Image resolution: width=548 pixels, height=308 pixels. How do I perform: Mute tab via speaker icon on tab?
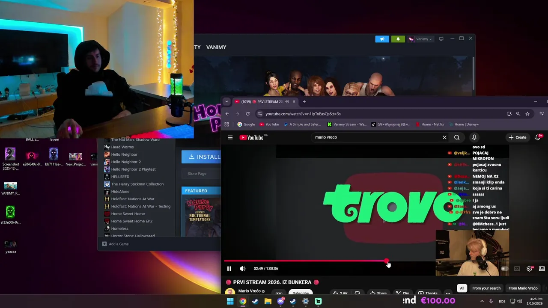coord(287,102)
